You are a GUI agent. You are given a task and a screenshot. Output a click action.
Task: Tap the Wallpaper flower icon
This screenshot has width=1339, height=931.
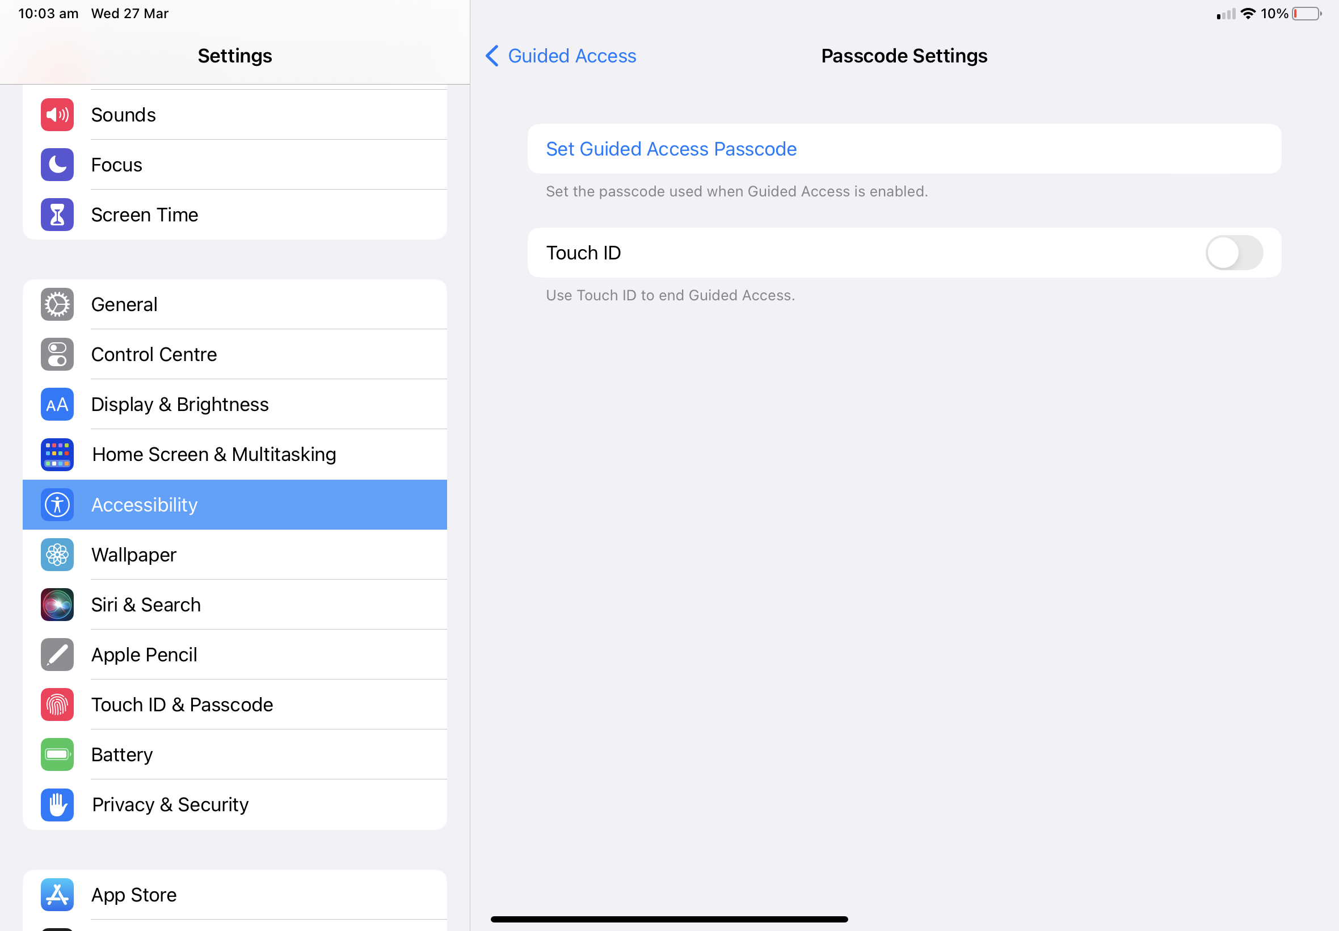57,555
